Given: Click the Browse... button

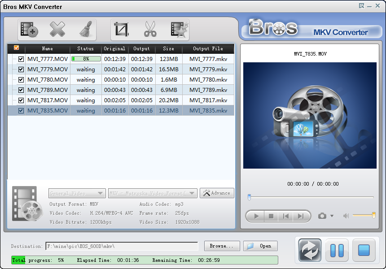Looking at the screenshot, I should tap(222, 246).
